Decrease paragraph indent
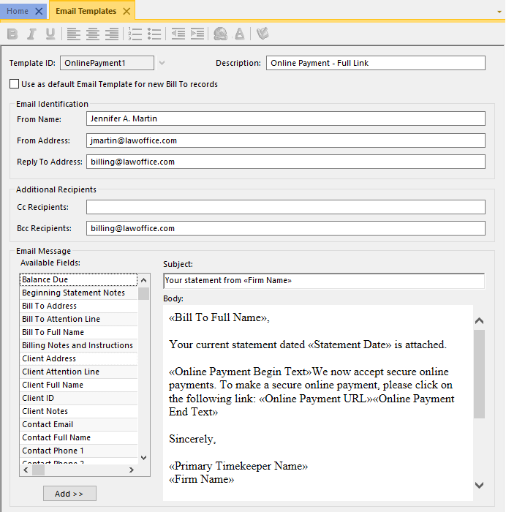Viewport: 506px width, 512px height. click(x=178, y=34)
